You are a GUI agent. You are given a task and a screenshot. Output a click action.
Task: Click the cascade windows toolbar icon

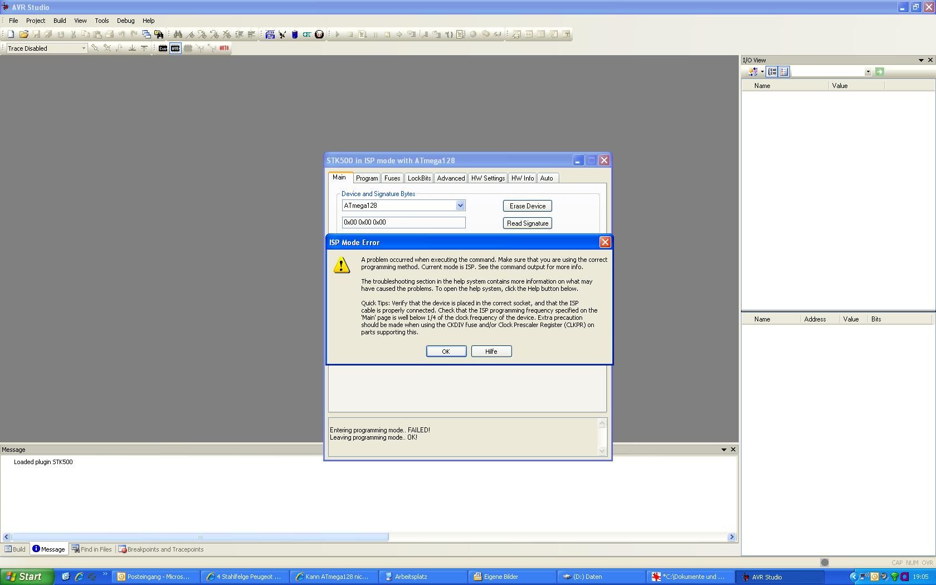[146, 34]
